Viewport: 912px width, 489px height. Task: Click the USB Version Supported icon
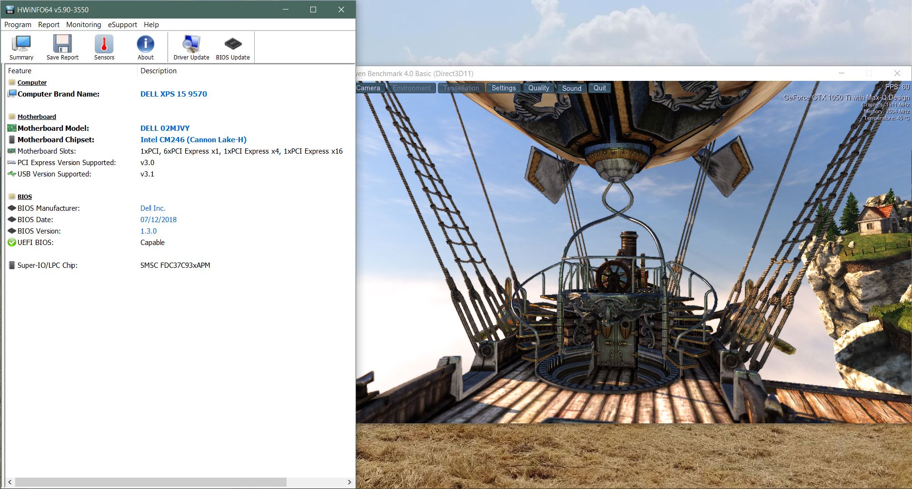[x=12, y=174]
